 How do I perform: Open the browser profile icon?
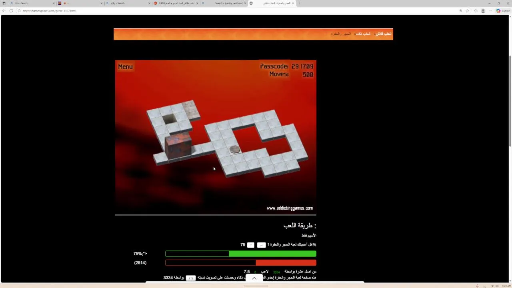(483, 11)
